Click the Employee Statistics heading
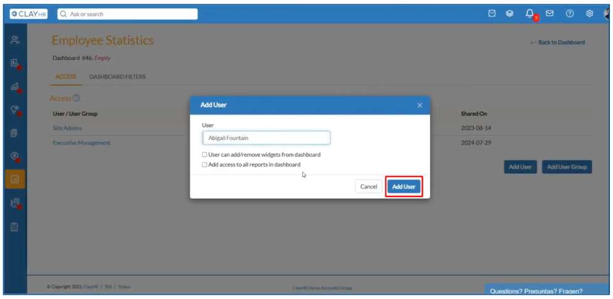Viewport: 613px width, 299px height. click(103, 40)
